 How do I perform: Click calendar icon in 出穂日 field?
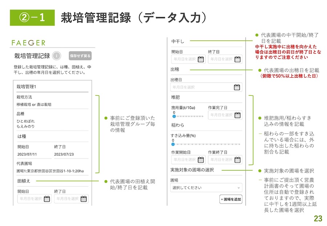coord(237,87)
